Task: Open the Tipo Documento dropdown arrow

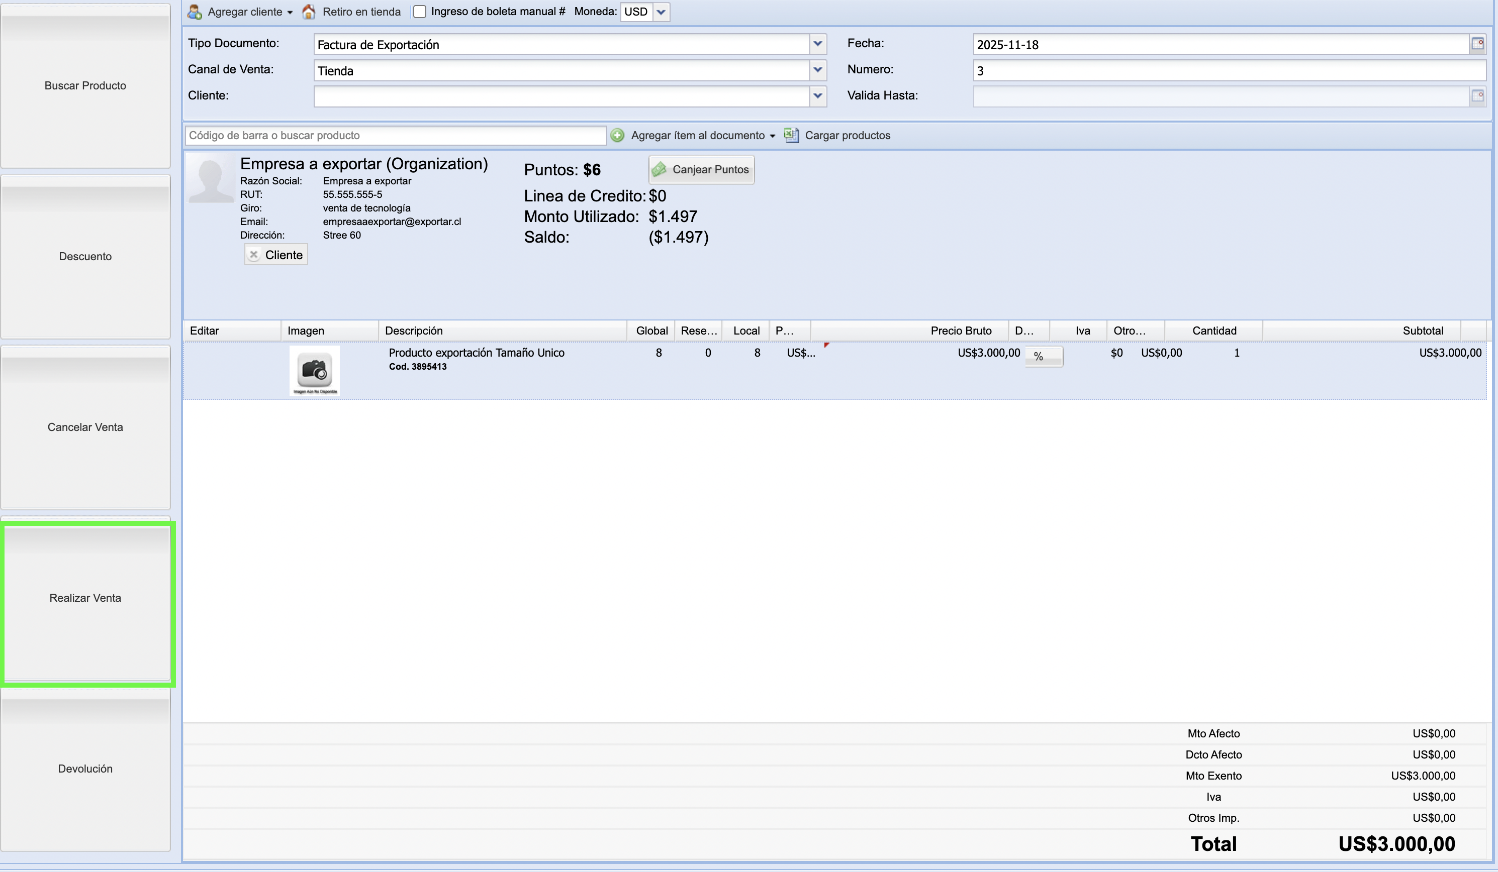Action: [818, 45]
